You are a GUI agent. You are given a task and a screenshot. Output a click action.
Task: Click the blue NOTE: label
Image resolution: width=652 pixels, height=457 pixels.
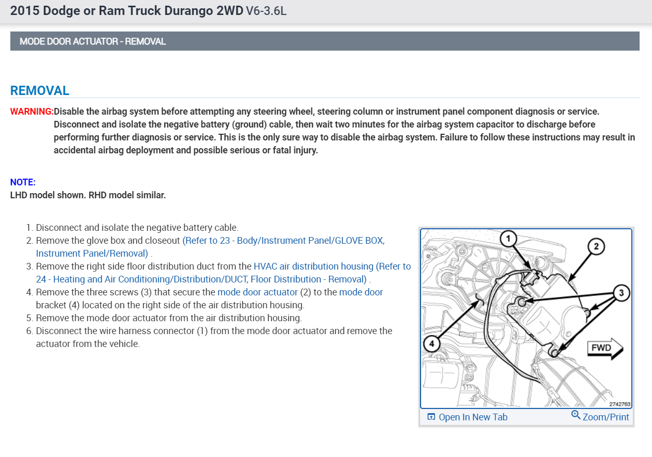point(23,182)
